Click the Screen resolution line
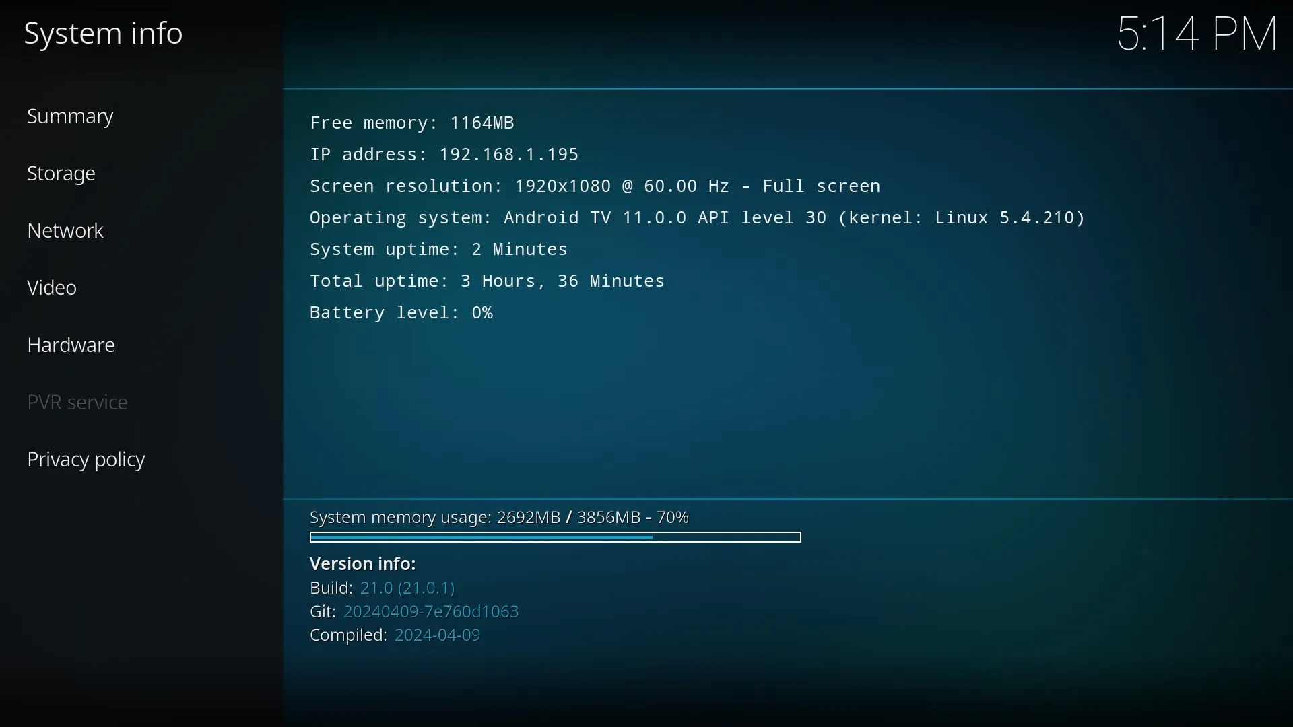This screenshot has height=727, width=1293. tap(595, 186)
